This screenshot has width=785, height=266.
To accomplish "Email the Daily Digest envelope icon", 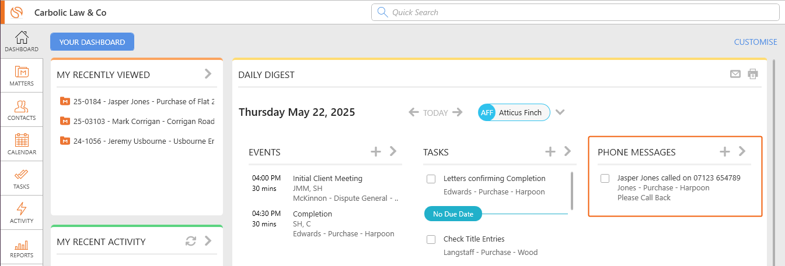I will pyautogui.click(x=735, y=74).
